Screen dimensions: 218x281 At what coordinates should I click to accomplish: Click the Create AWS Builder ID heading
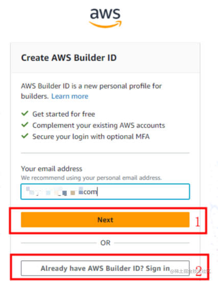tap(69, 58)
